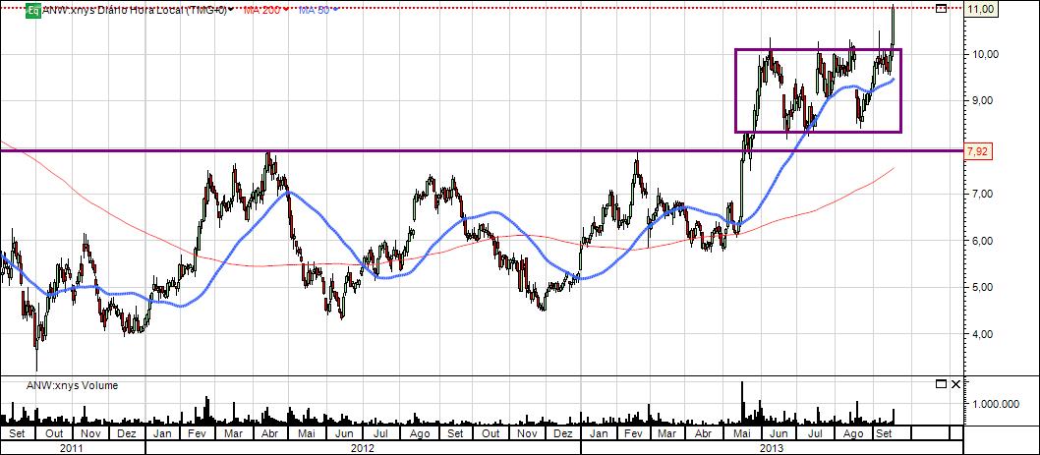This screenshot has width=1040, height=455.
Task: Click the 2011 year label on timeline
Action: 72,448
